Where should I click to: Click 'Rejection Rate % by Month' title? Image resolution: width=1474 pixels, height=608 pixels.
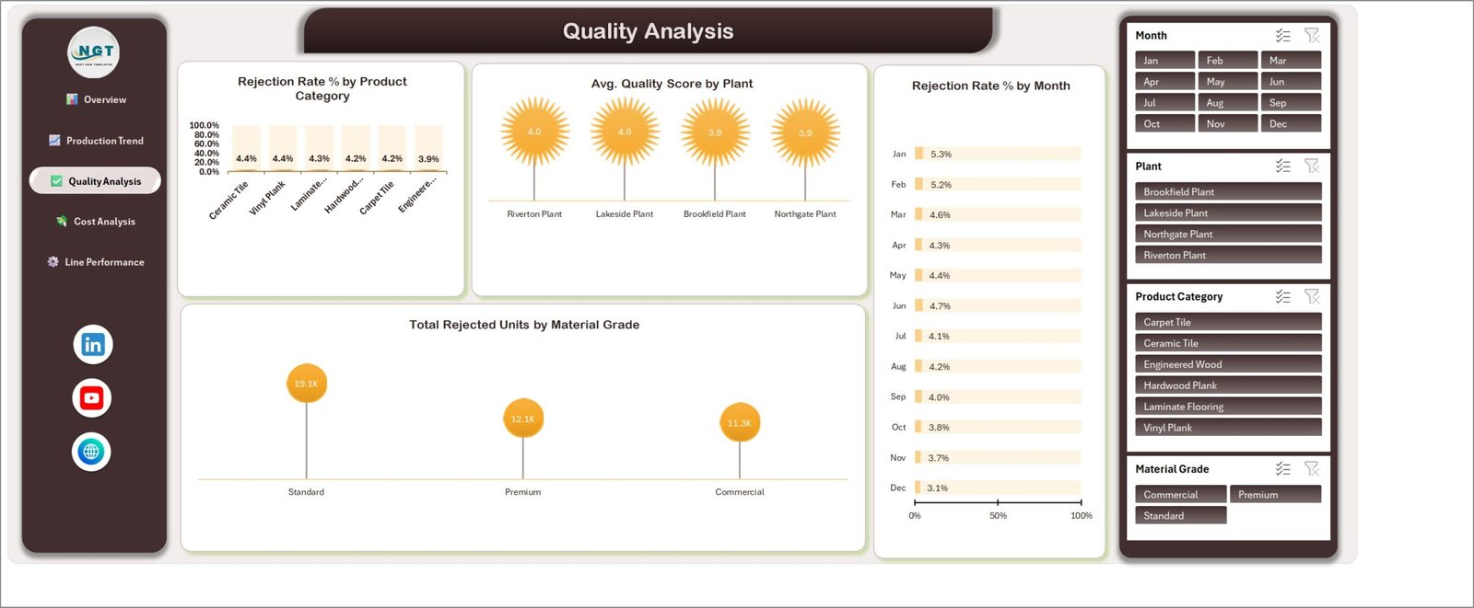[990, 86]
